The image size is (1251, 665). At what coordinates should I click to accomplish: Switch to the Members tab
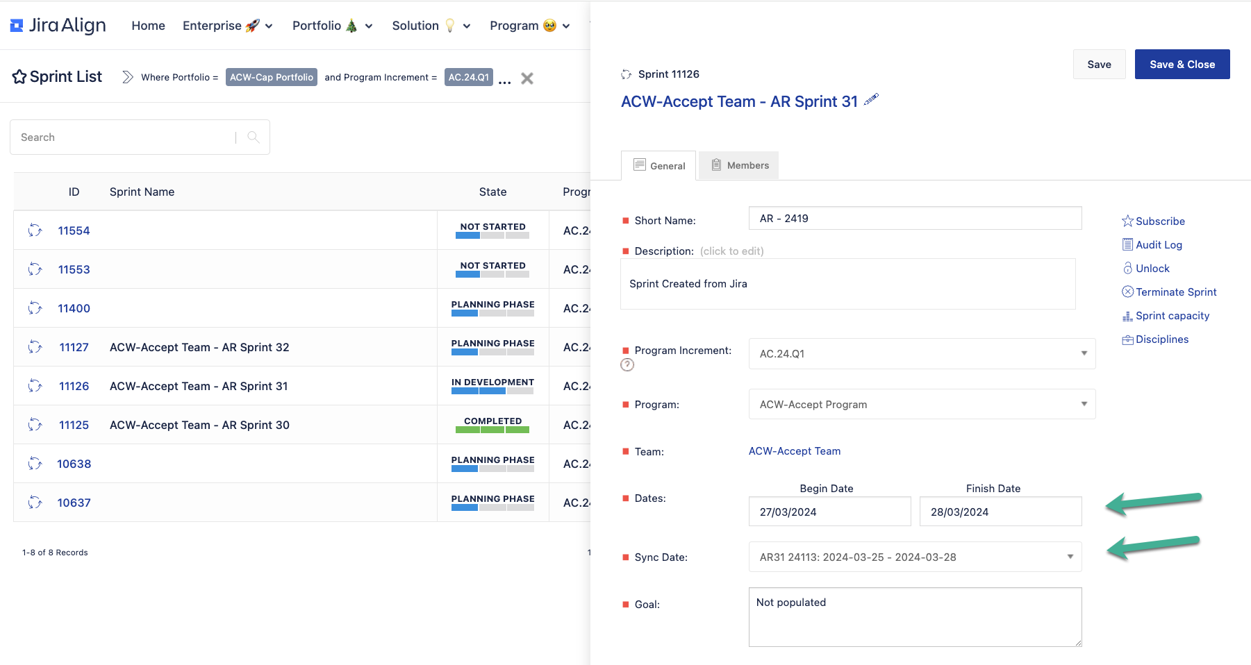pyautogui.click(x=739, y=165)
